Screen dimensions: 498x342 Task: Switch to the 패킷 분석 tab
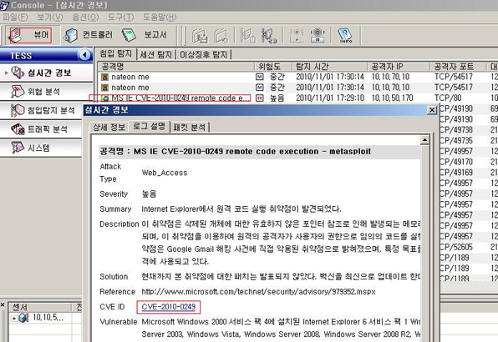[x=190, y=127]
